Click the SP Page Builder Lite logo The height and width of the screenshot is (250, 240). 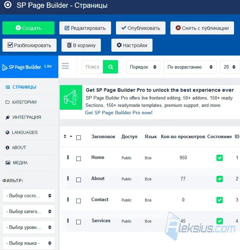[27, 67]
